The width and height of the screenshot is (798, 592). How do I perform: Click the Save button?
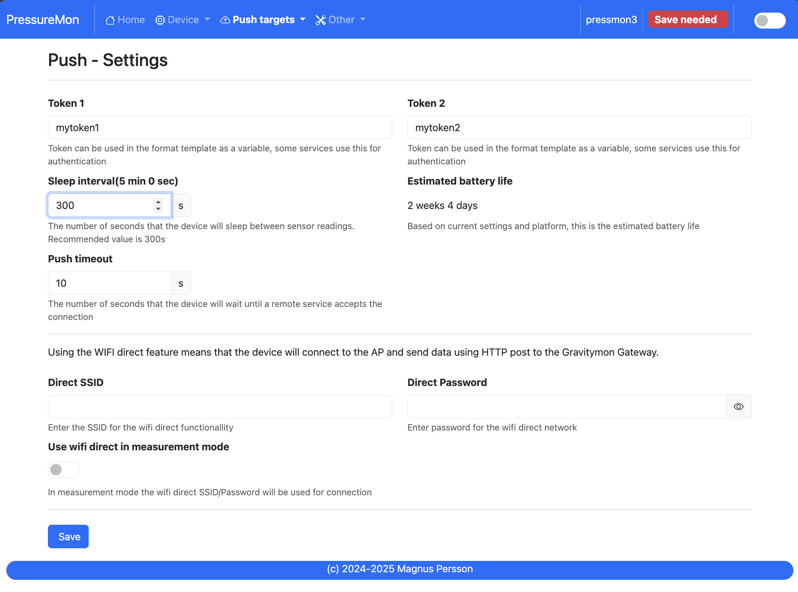click(68, 536)
